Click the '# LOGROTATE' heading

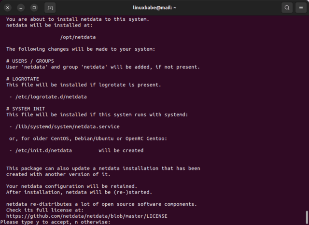pyautogui.click(x=23, y=79)
